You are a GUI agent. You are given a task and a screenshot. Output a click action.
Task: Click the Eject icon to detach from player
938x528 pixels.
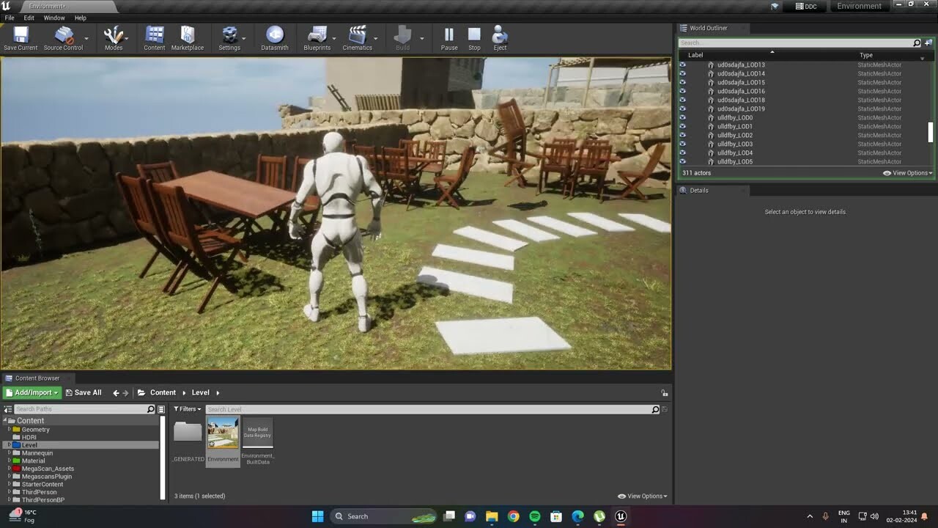point(500,35)
